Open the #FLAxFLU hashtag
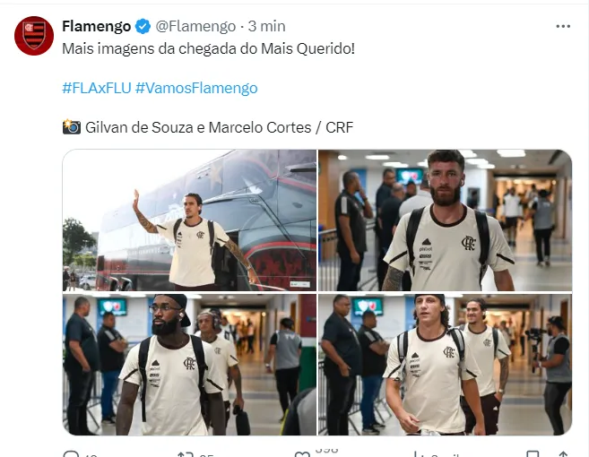This screenshot has width=589, height=457. point(97,88)
